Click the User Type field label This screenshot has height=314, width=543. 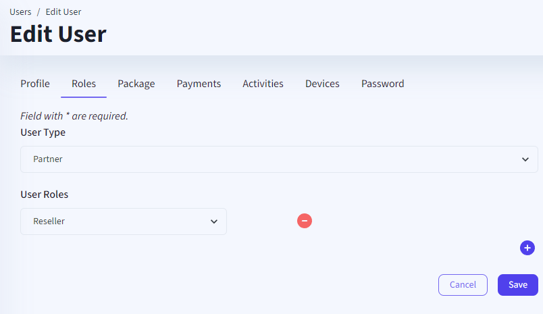pyautogui.click(x=43, y=132)
